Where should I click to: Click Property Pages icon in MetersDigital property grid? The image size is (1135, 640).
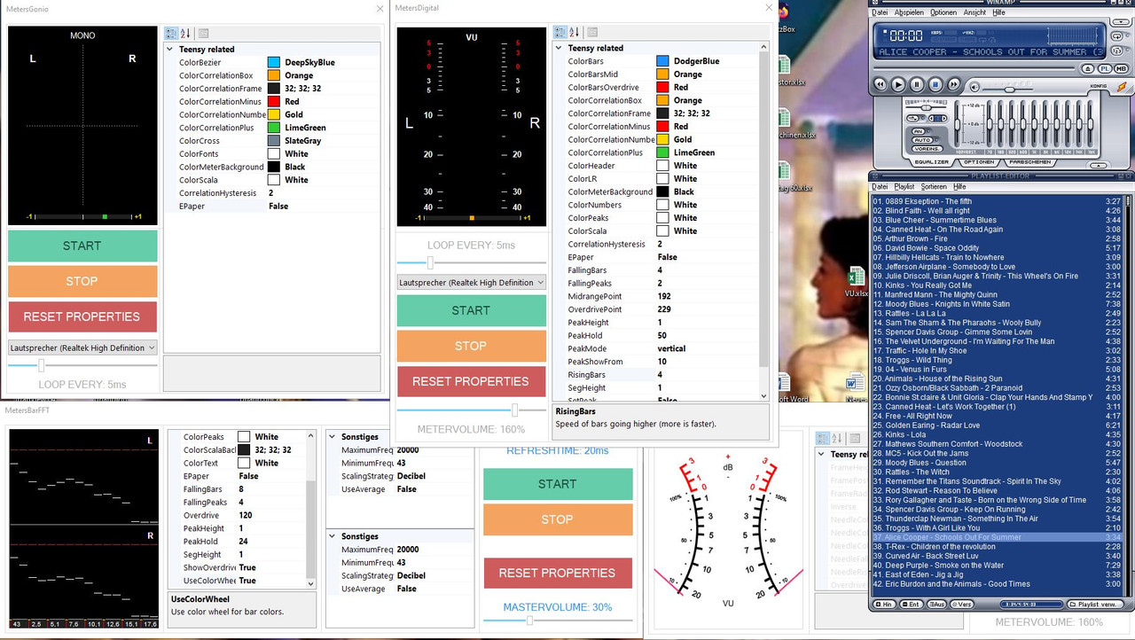591,32
